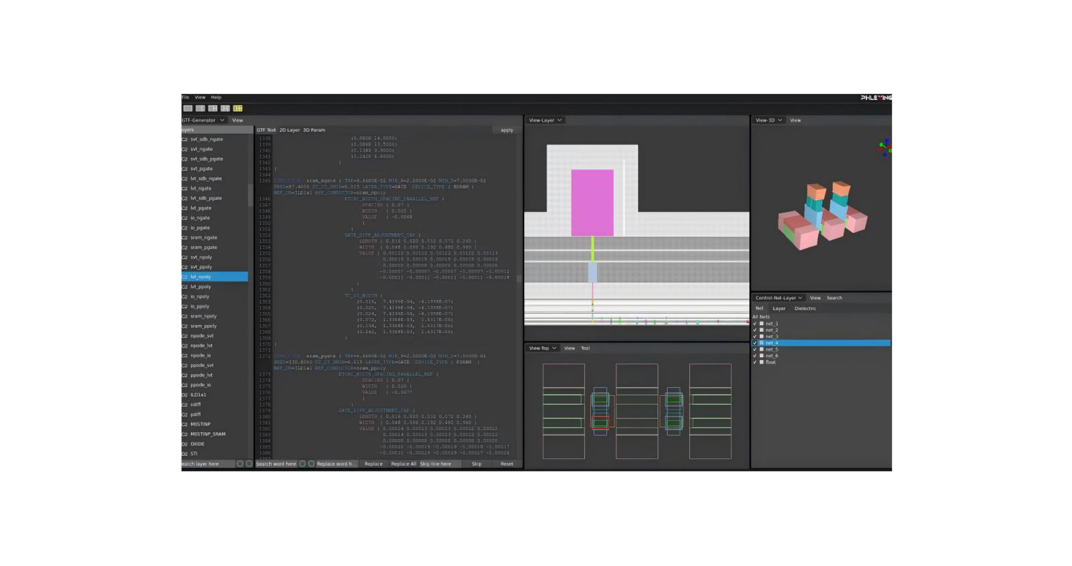1072x566 pixels.
Task: Select the single-pane layout icon
Action: pyautogui.click(x=188, y=108)
